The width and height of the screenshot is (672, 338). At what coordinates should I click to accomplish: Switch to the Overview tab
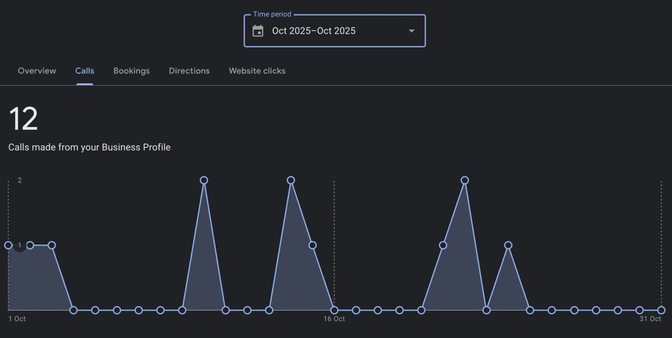[37, 71]
